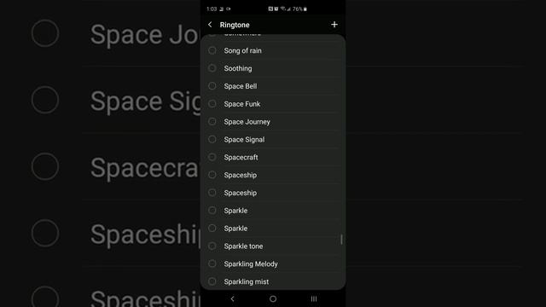Tap the 1:03 clock in status bar

(x=212, y=9)
